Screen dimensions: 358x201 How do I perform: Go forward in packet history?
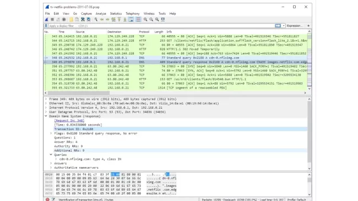coord(107,20)
